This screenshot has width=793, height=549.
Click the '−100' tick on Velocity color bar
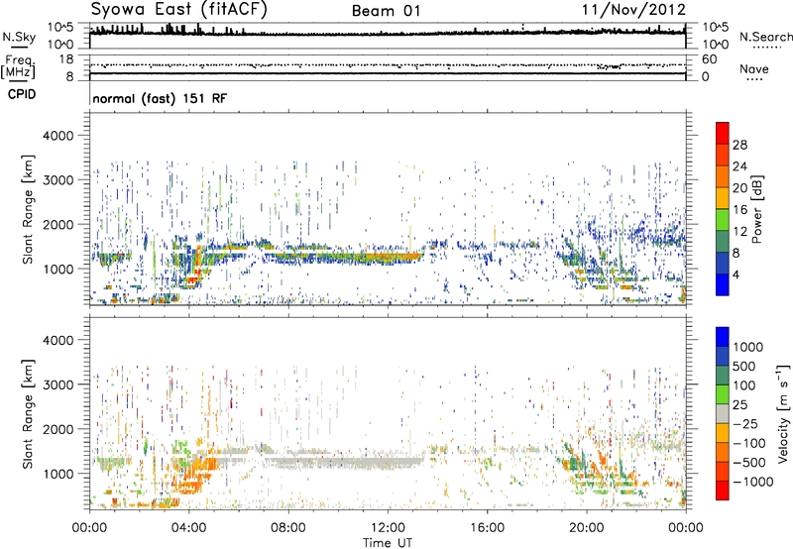[749, 443]
